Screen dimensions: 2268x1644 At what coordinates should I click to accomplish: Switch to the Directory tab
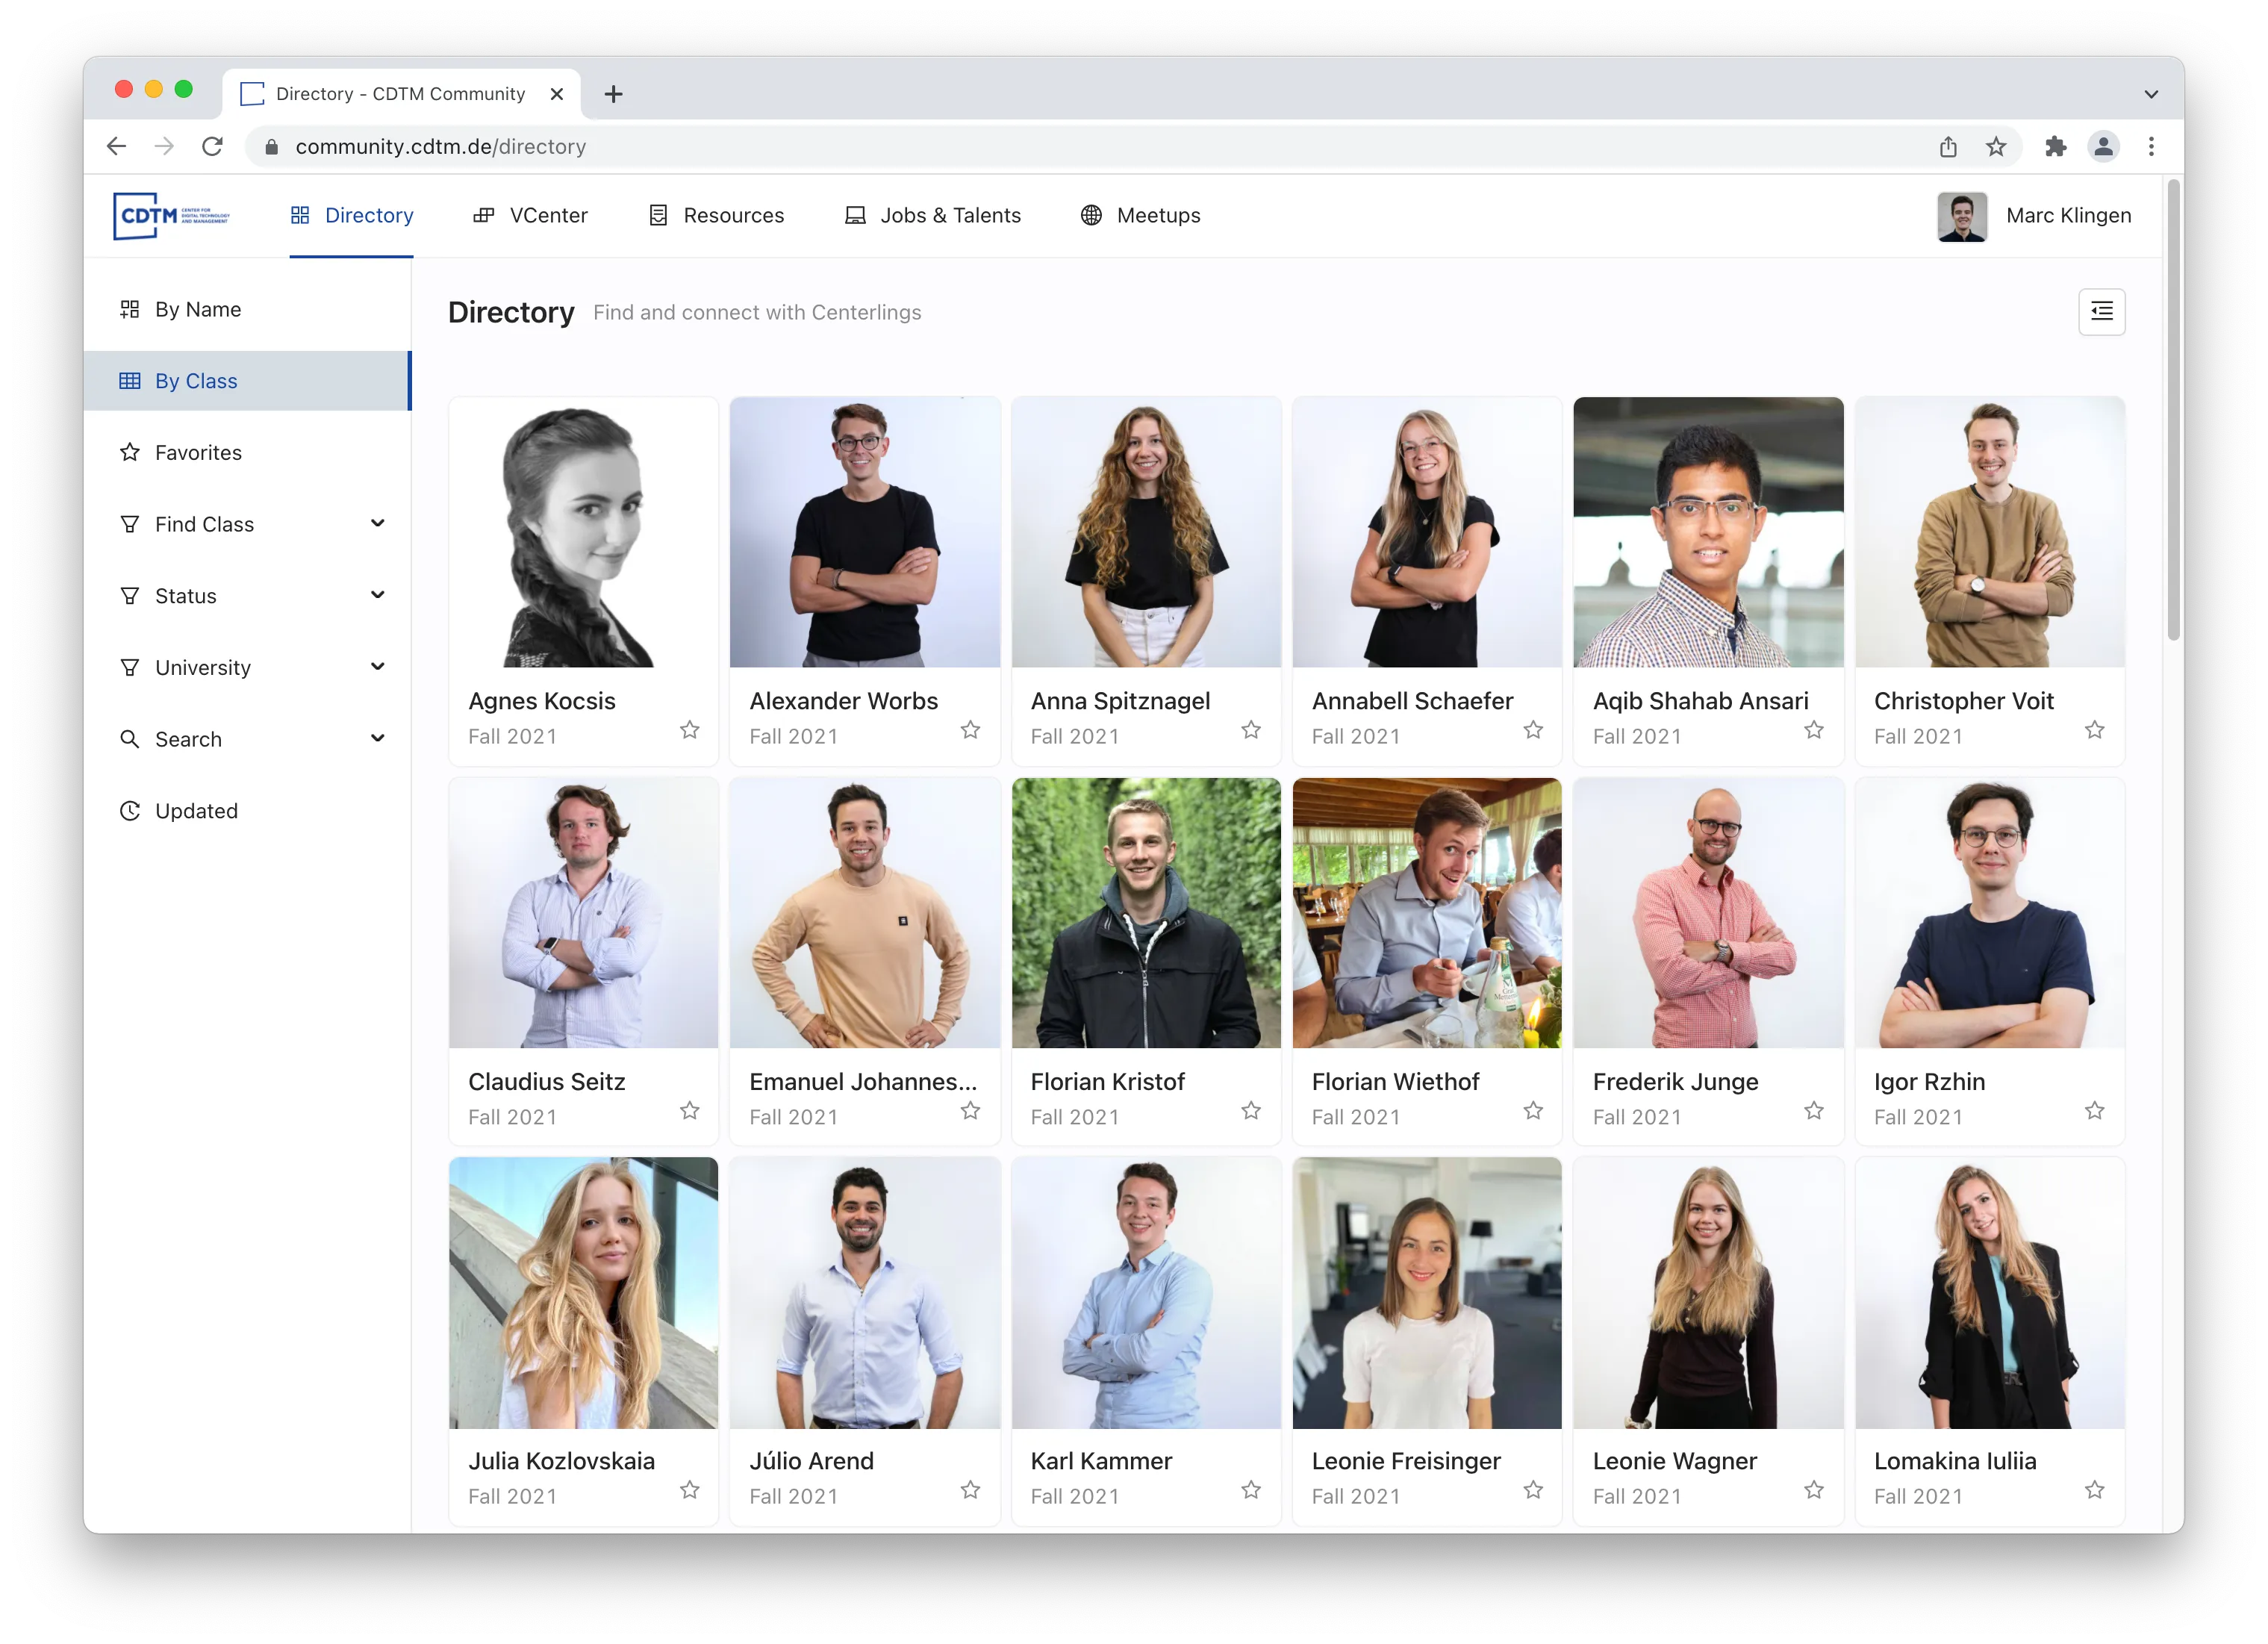coord(368,215)
